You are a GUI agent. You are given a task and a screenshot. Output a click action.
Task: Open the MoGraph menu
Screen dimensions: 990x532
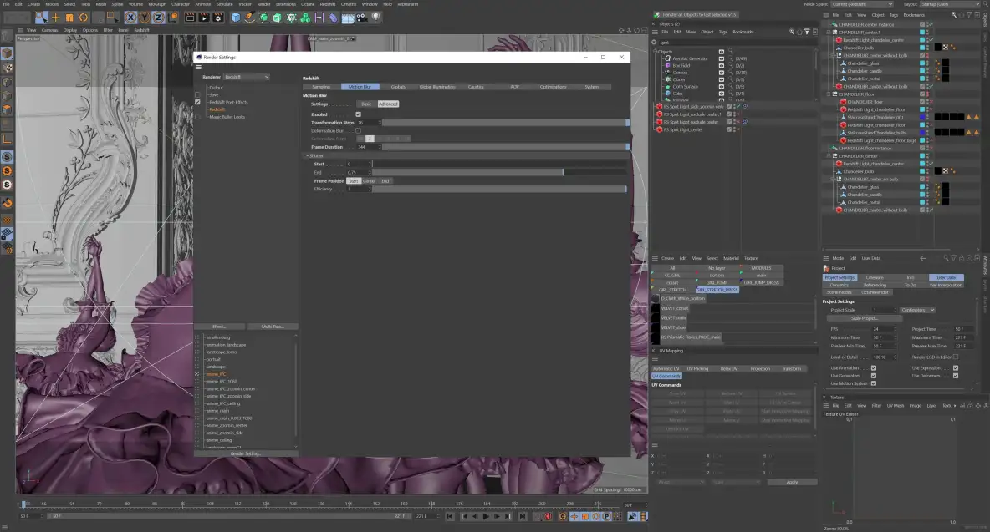point(157,4)
